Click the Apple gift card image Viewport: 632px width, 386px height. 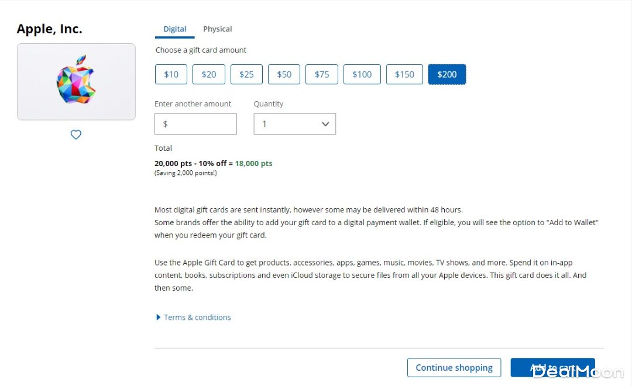76,82
